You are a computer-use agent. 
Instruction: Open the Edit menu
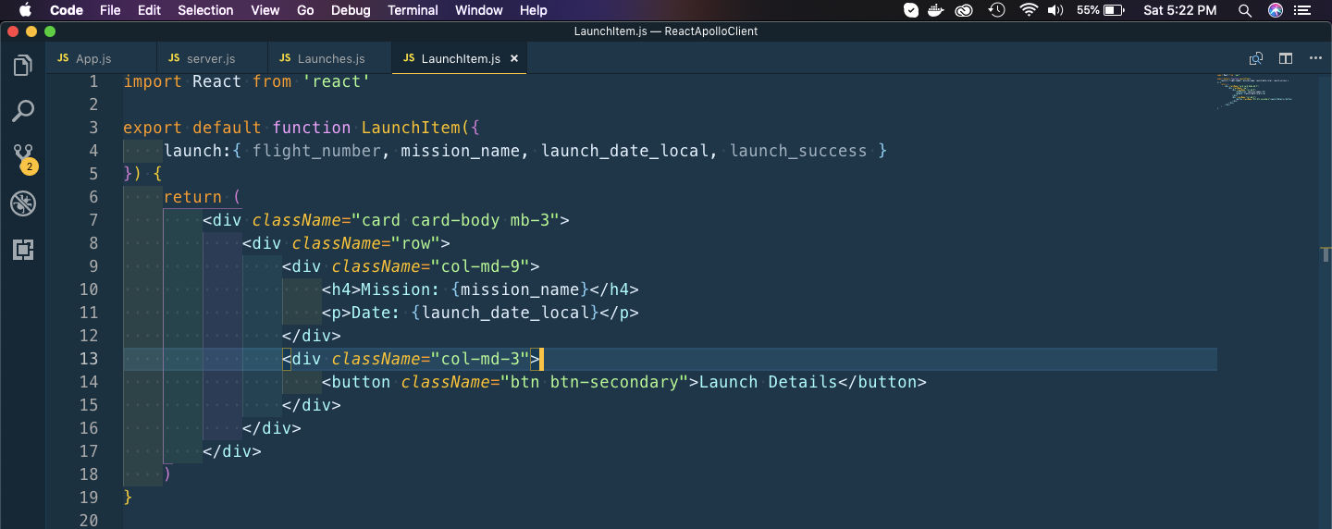(149, 10)
